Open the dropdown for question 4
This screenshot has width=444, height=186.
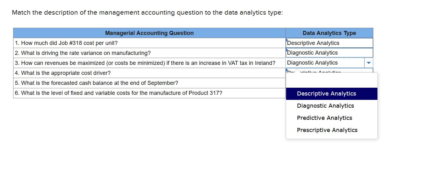[369, 73]
